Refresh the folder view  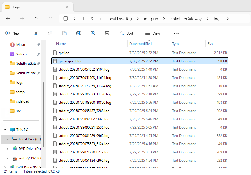coord(51,19)
